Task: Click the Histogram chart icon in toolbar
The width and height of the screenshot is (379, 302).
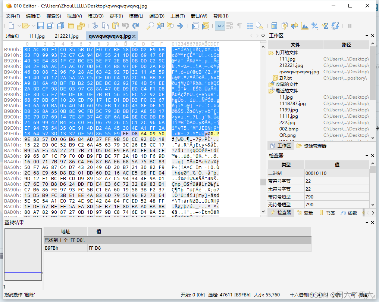Action: click(x=306, y=27)
